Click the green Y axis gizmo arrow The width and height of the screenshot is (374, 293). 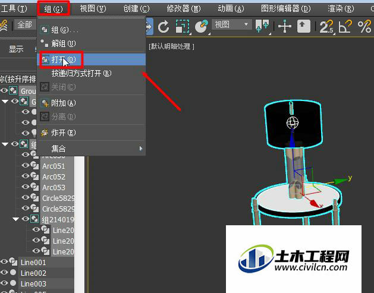(x=341, y=181)
